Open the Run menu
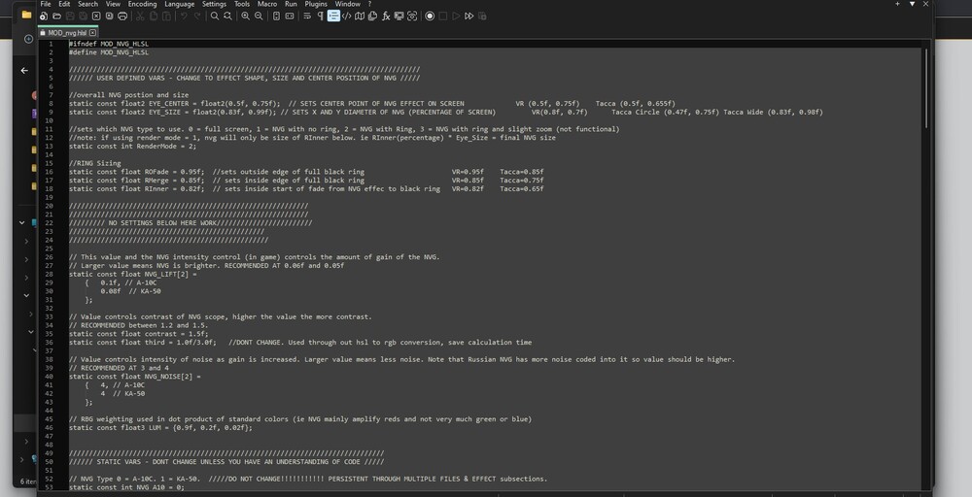The width and height of the screenshot is (972, 497). tap(291, 4)
